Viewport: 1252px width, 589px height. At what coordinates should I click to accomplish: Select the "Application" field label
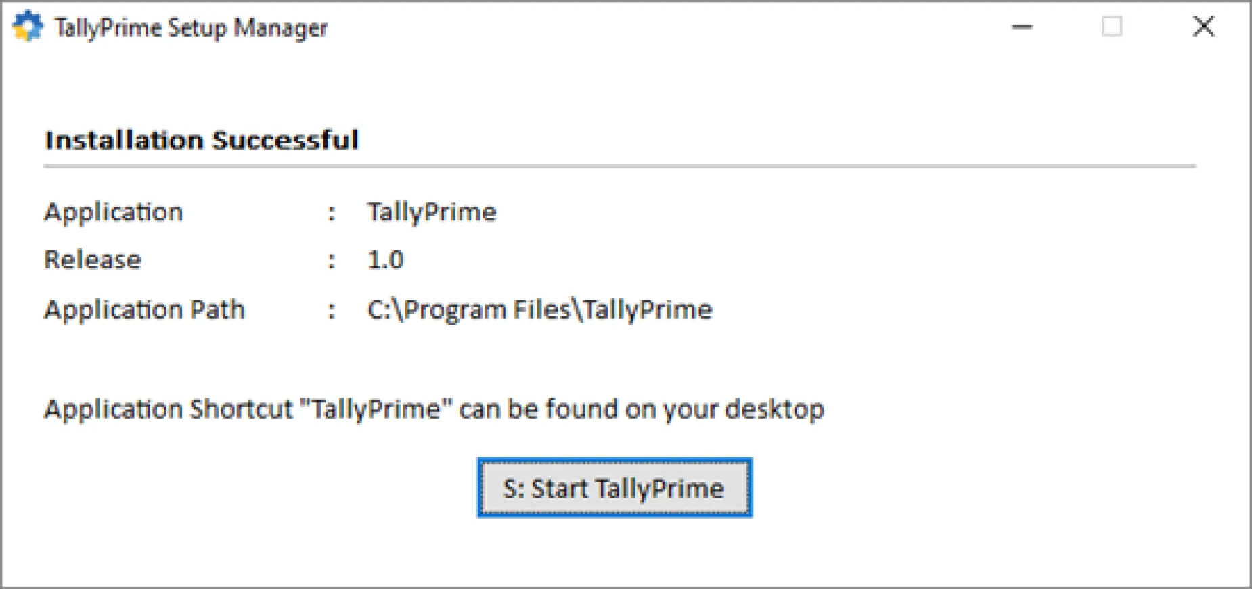(114, 212)
